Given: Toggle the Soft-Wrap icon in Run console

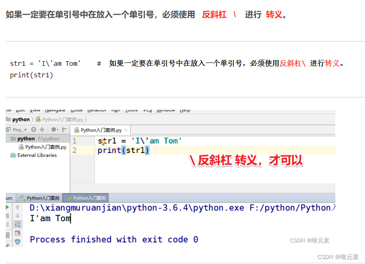Looking at the screenshot, I should pos(17,225).
